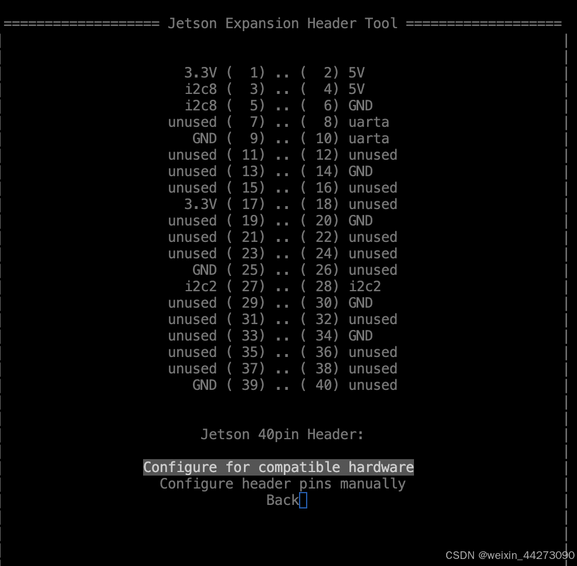Click pin 25 labeled GND
Image resolution: width=577 pixels, height=566 pixels.
coord(229,269)
